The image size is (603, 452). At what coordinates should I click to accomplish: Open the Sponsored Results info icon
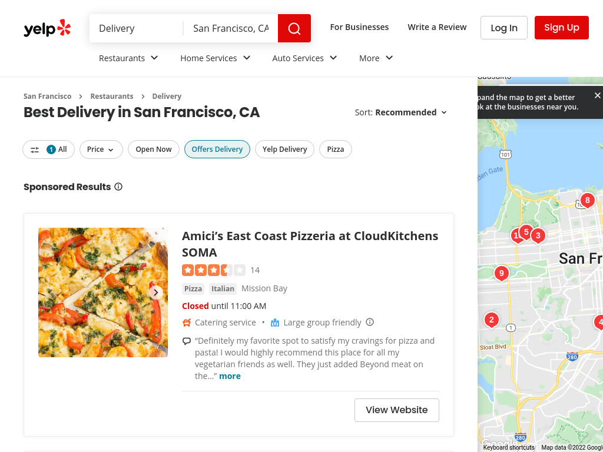pos(118,187)
